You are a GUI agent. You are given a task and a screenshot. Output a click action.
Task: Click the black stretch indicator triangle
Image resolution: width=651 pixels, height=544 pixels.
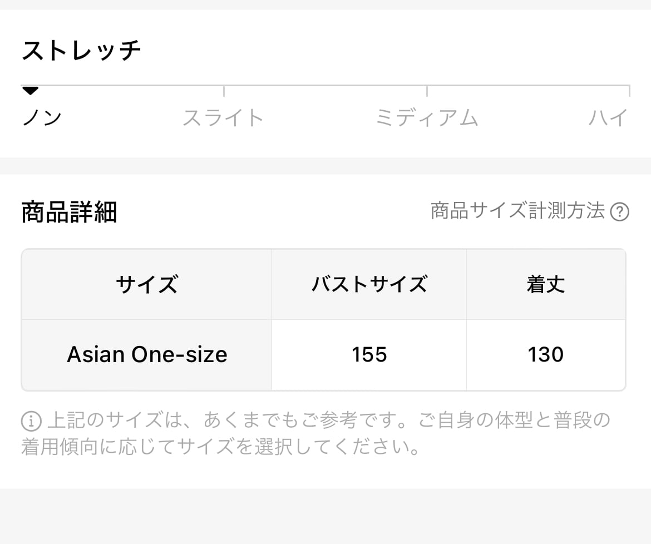[30, 91]
